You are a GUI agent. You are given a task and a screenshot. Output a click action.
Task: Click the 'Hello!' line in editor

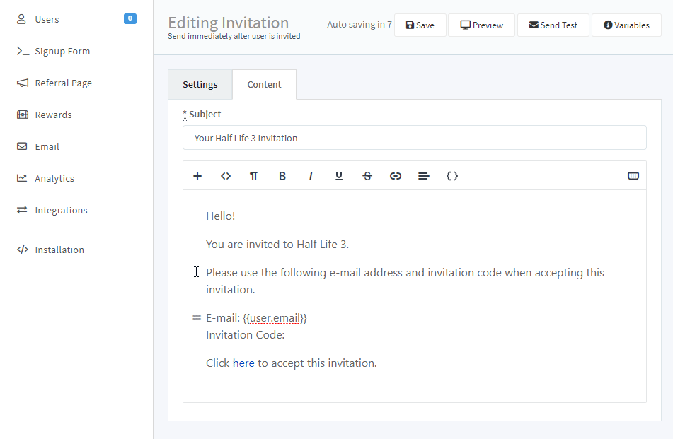221,216
